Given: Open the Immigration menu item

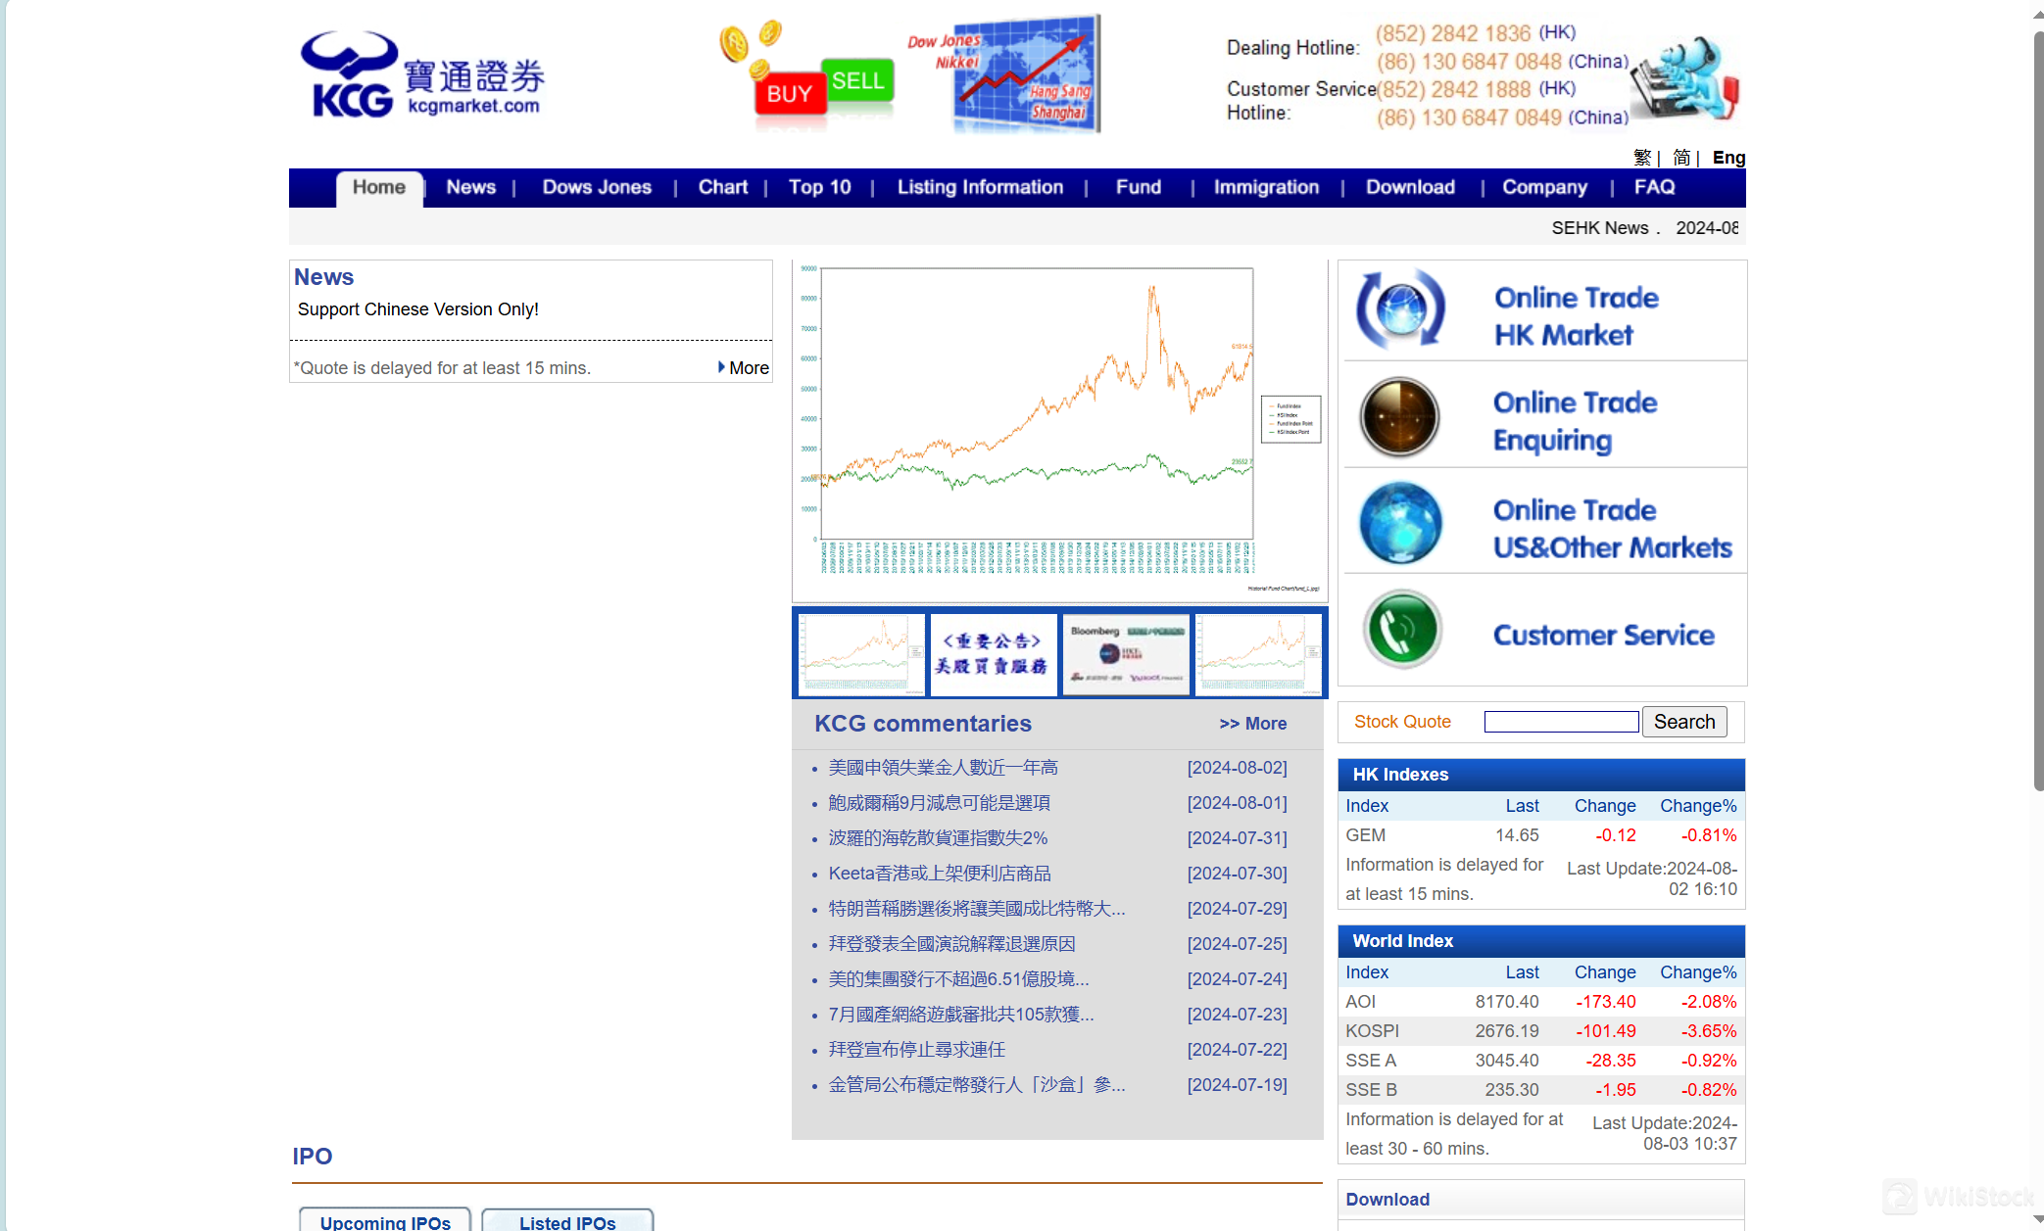Looking at the screenshot, I should coord(1266,187).
